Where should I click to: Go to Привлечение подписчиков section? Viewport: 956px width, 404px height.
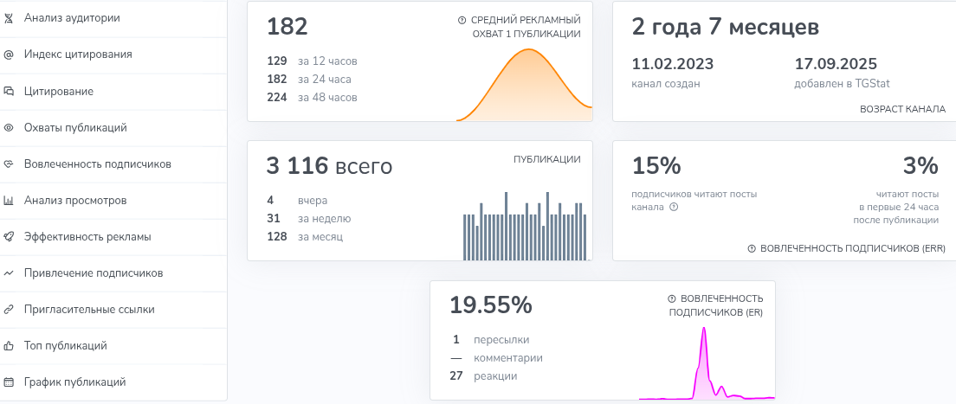coord(94,273)
